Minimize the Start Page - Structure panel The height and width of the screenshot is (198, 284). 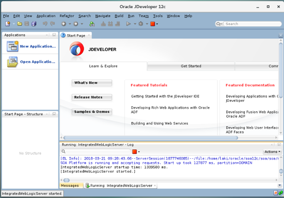(54, 114)
